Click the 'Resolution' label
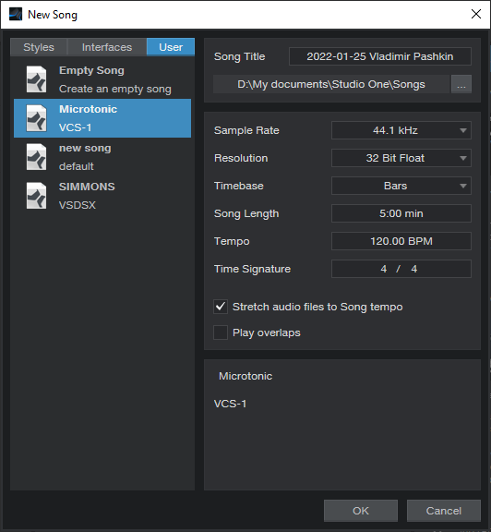 click(241, 158)
